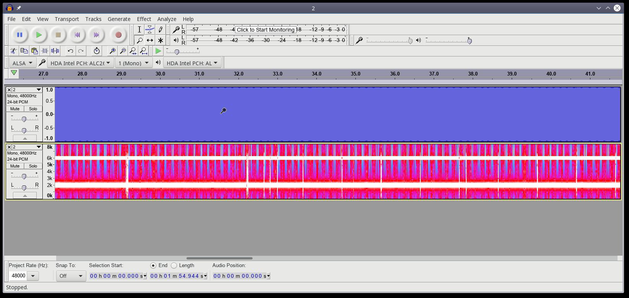Close the waveform track with its X

tap(9, 90)
